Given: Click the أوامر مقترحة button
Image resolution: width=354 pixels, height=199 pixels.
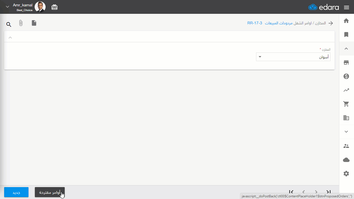Looking at the screenshot, I should [x=50, y=192].
